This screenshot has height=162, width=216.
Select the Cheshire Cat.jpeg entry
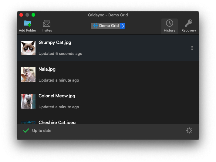[x=57, y=122]
